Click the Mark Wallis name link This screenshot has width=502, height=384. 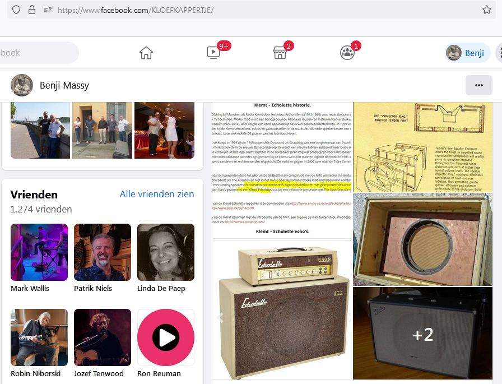click(30, 289)
